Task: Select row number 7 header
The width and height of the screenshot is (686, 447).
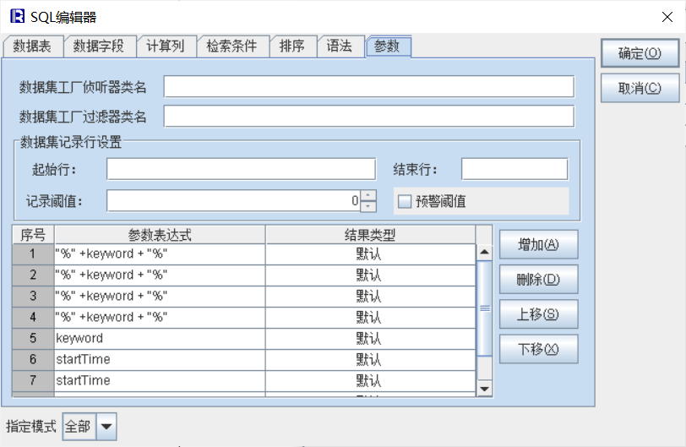Action: click(33, 380)
